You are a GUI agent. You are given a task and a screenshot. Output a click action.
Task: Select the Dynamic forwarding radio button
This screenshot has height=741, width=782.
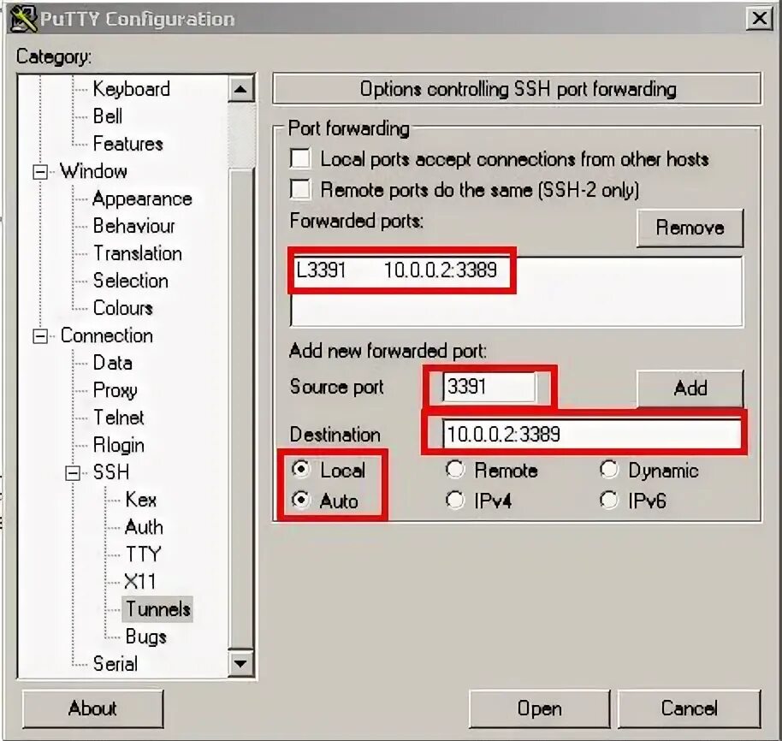(609, 469)
